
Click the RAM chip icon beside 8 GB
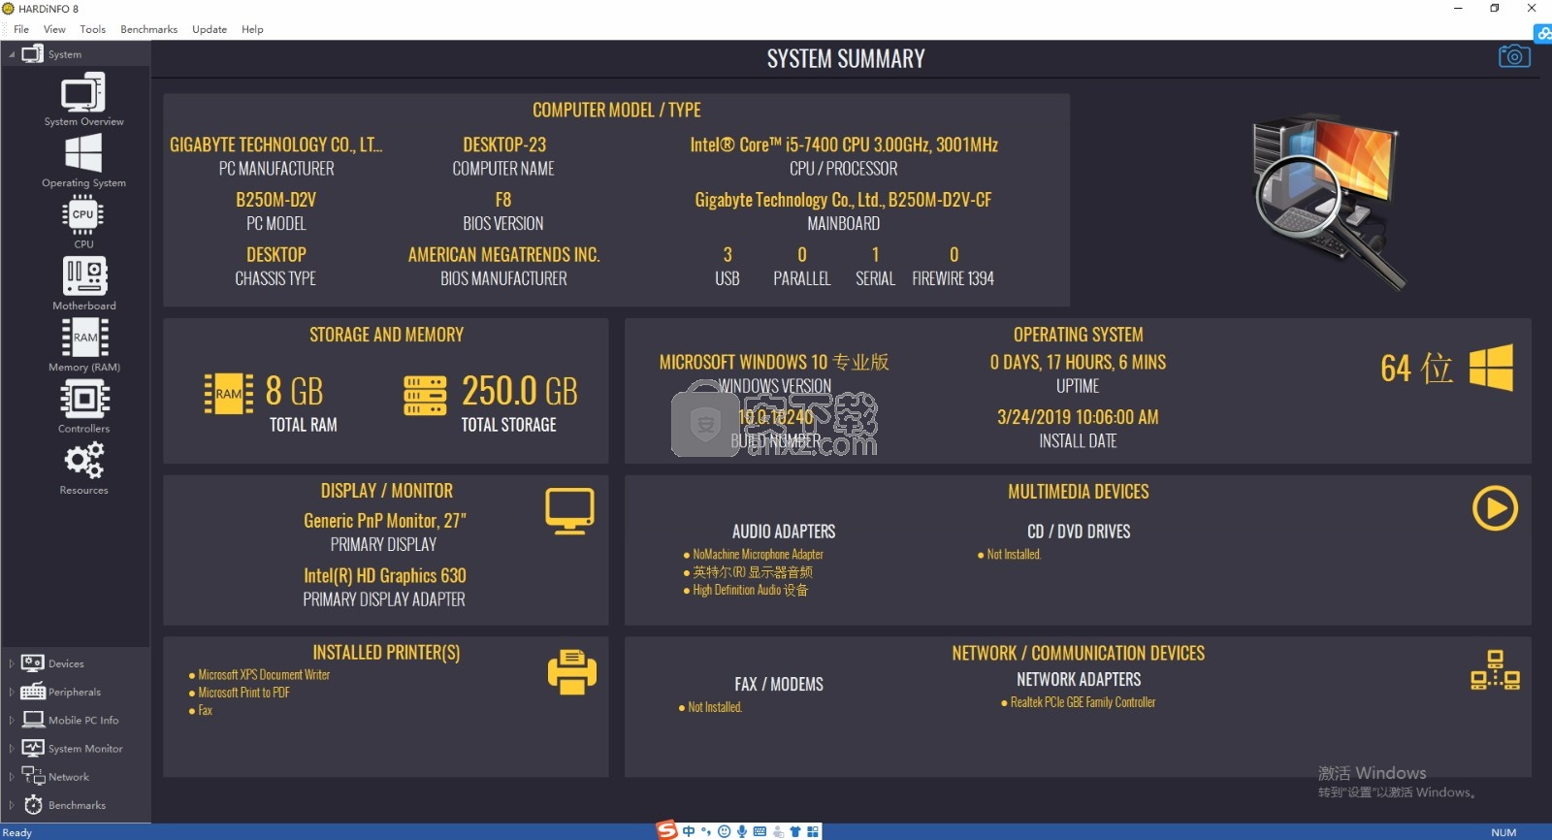click(x=229, y=394)
